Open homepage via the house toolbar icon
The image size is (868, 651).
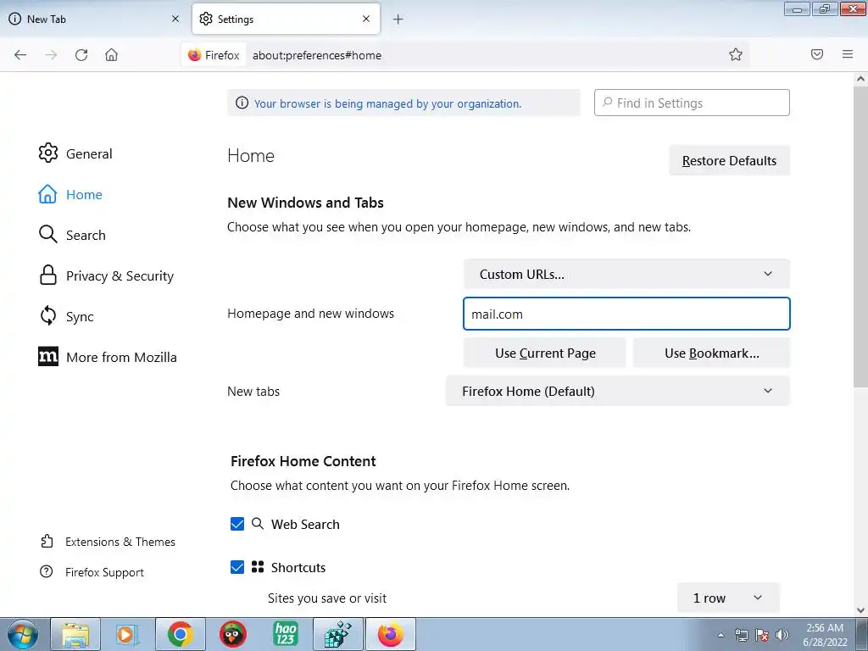tap(111, 55)
